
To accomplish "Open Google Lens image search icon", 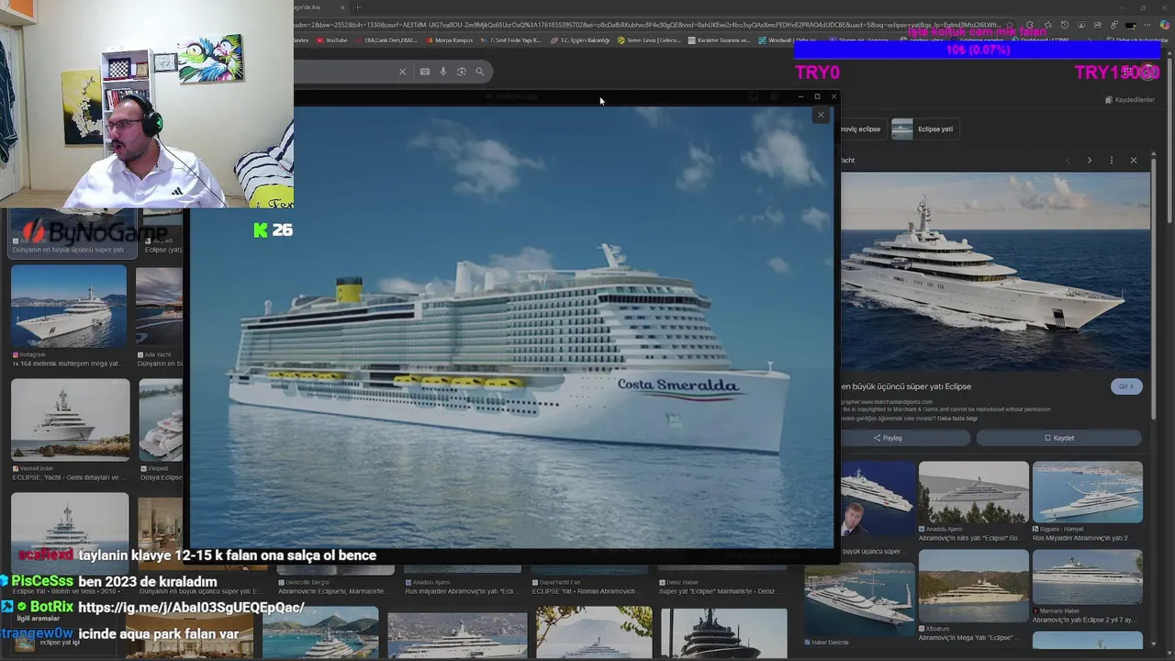I will point(461,72).
